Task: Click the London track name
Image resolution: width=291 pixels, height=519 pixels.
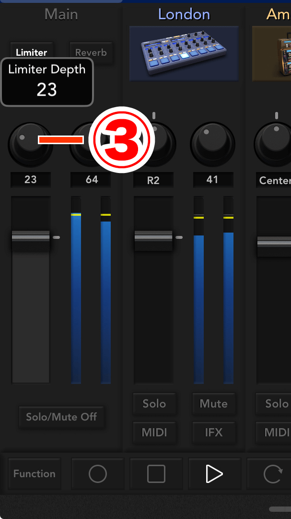Action: coord(184,14)
